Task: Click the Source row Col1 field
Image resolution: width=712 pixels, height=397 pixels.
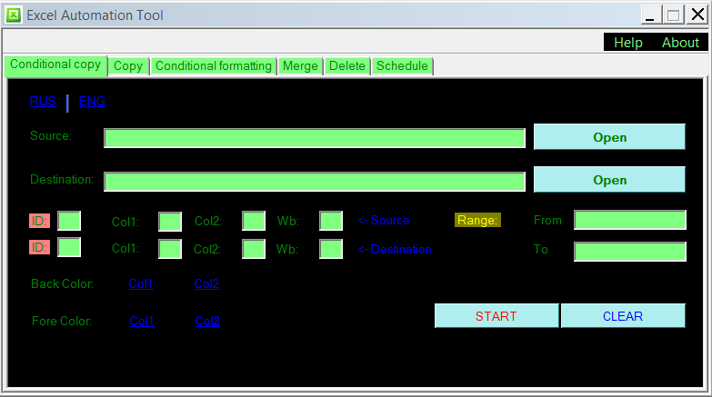Action: (x=170, y=222)
